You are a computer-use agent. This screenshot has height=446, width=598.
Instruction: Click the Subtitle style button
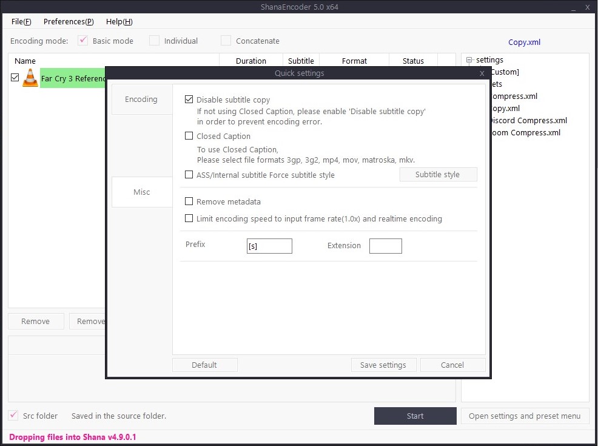click(438, 174)
